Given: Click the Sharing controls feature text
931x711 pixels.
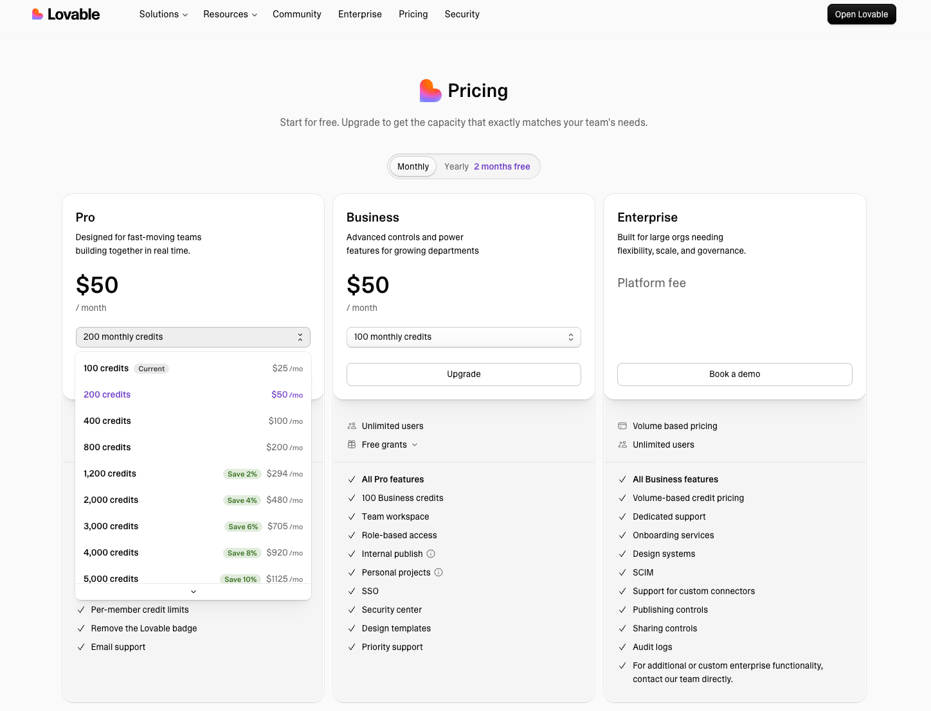Looking at the screenshot, I should 665,628.
